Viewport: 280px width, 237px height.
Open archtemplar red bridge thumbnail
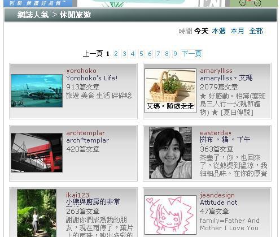point(37,153)
